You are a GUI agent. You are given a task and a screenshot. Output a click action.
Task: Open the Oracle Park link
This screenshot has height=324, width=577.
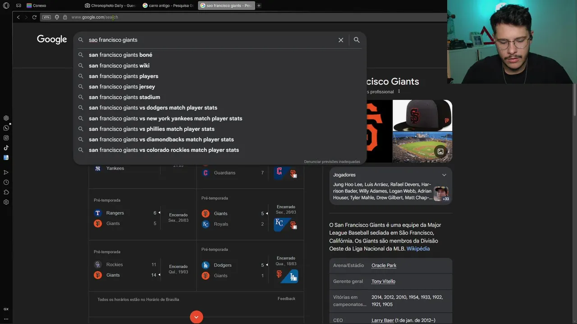click(x=384, y=265)
